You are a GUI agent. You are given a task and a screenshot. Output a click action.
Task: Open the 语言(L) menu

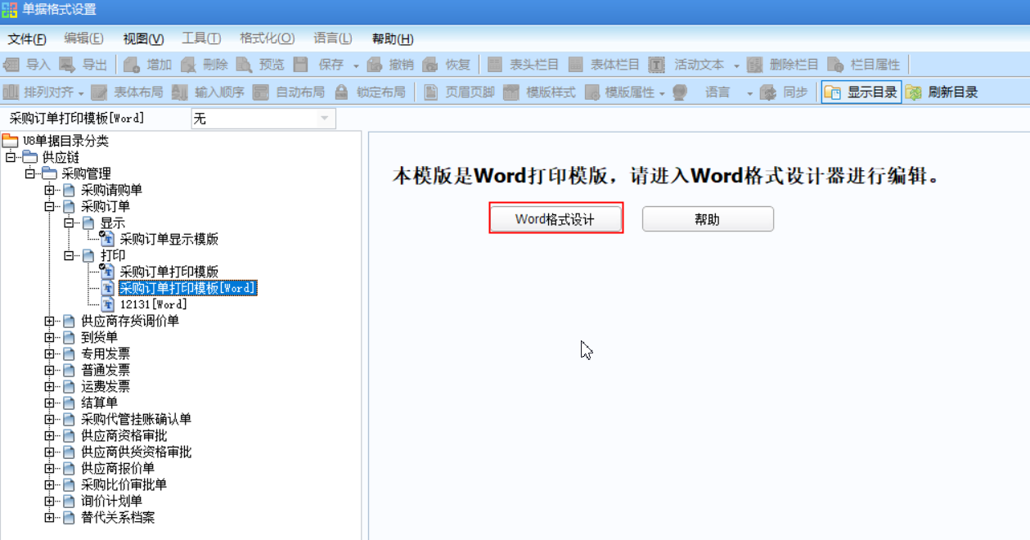pos(332,38)
